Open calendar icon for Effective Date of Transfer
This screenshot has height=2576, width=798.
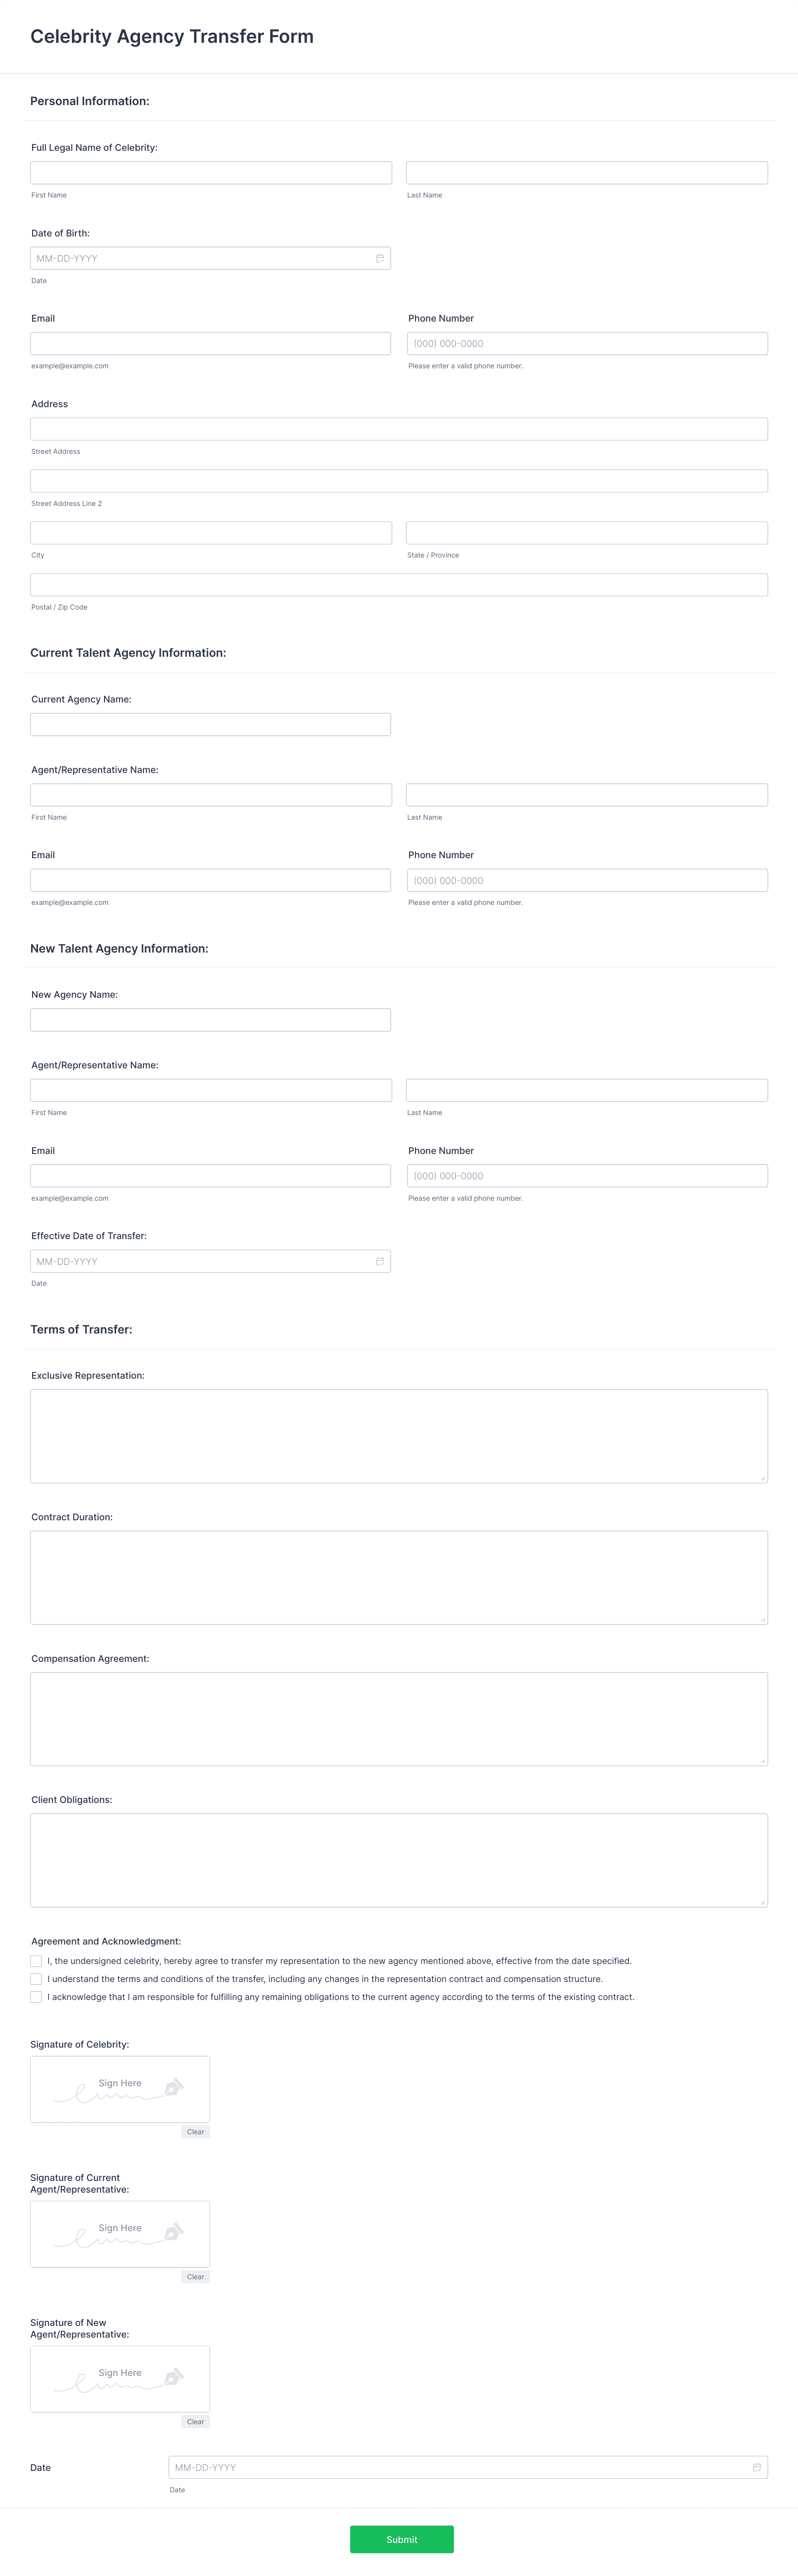click(380, 1261)
